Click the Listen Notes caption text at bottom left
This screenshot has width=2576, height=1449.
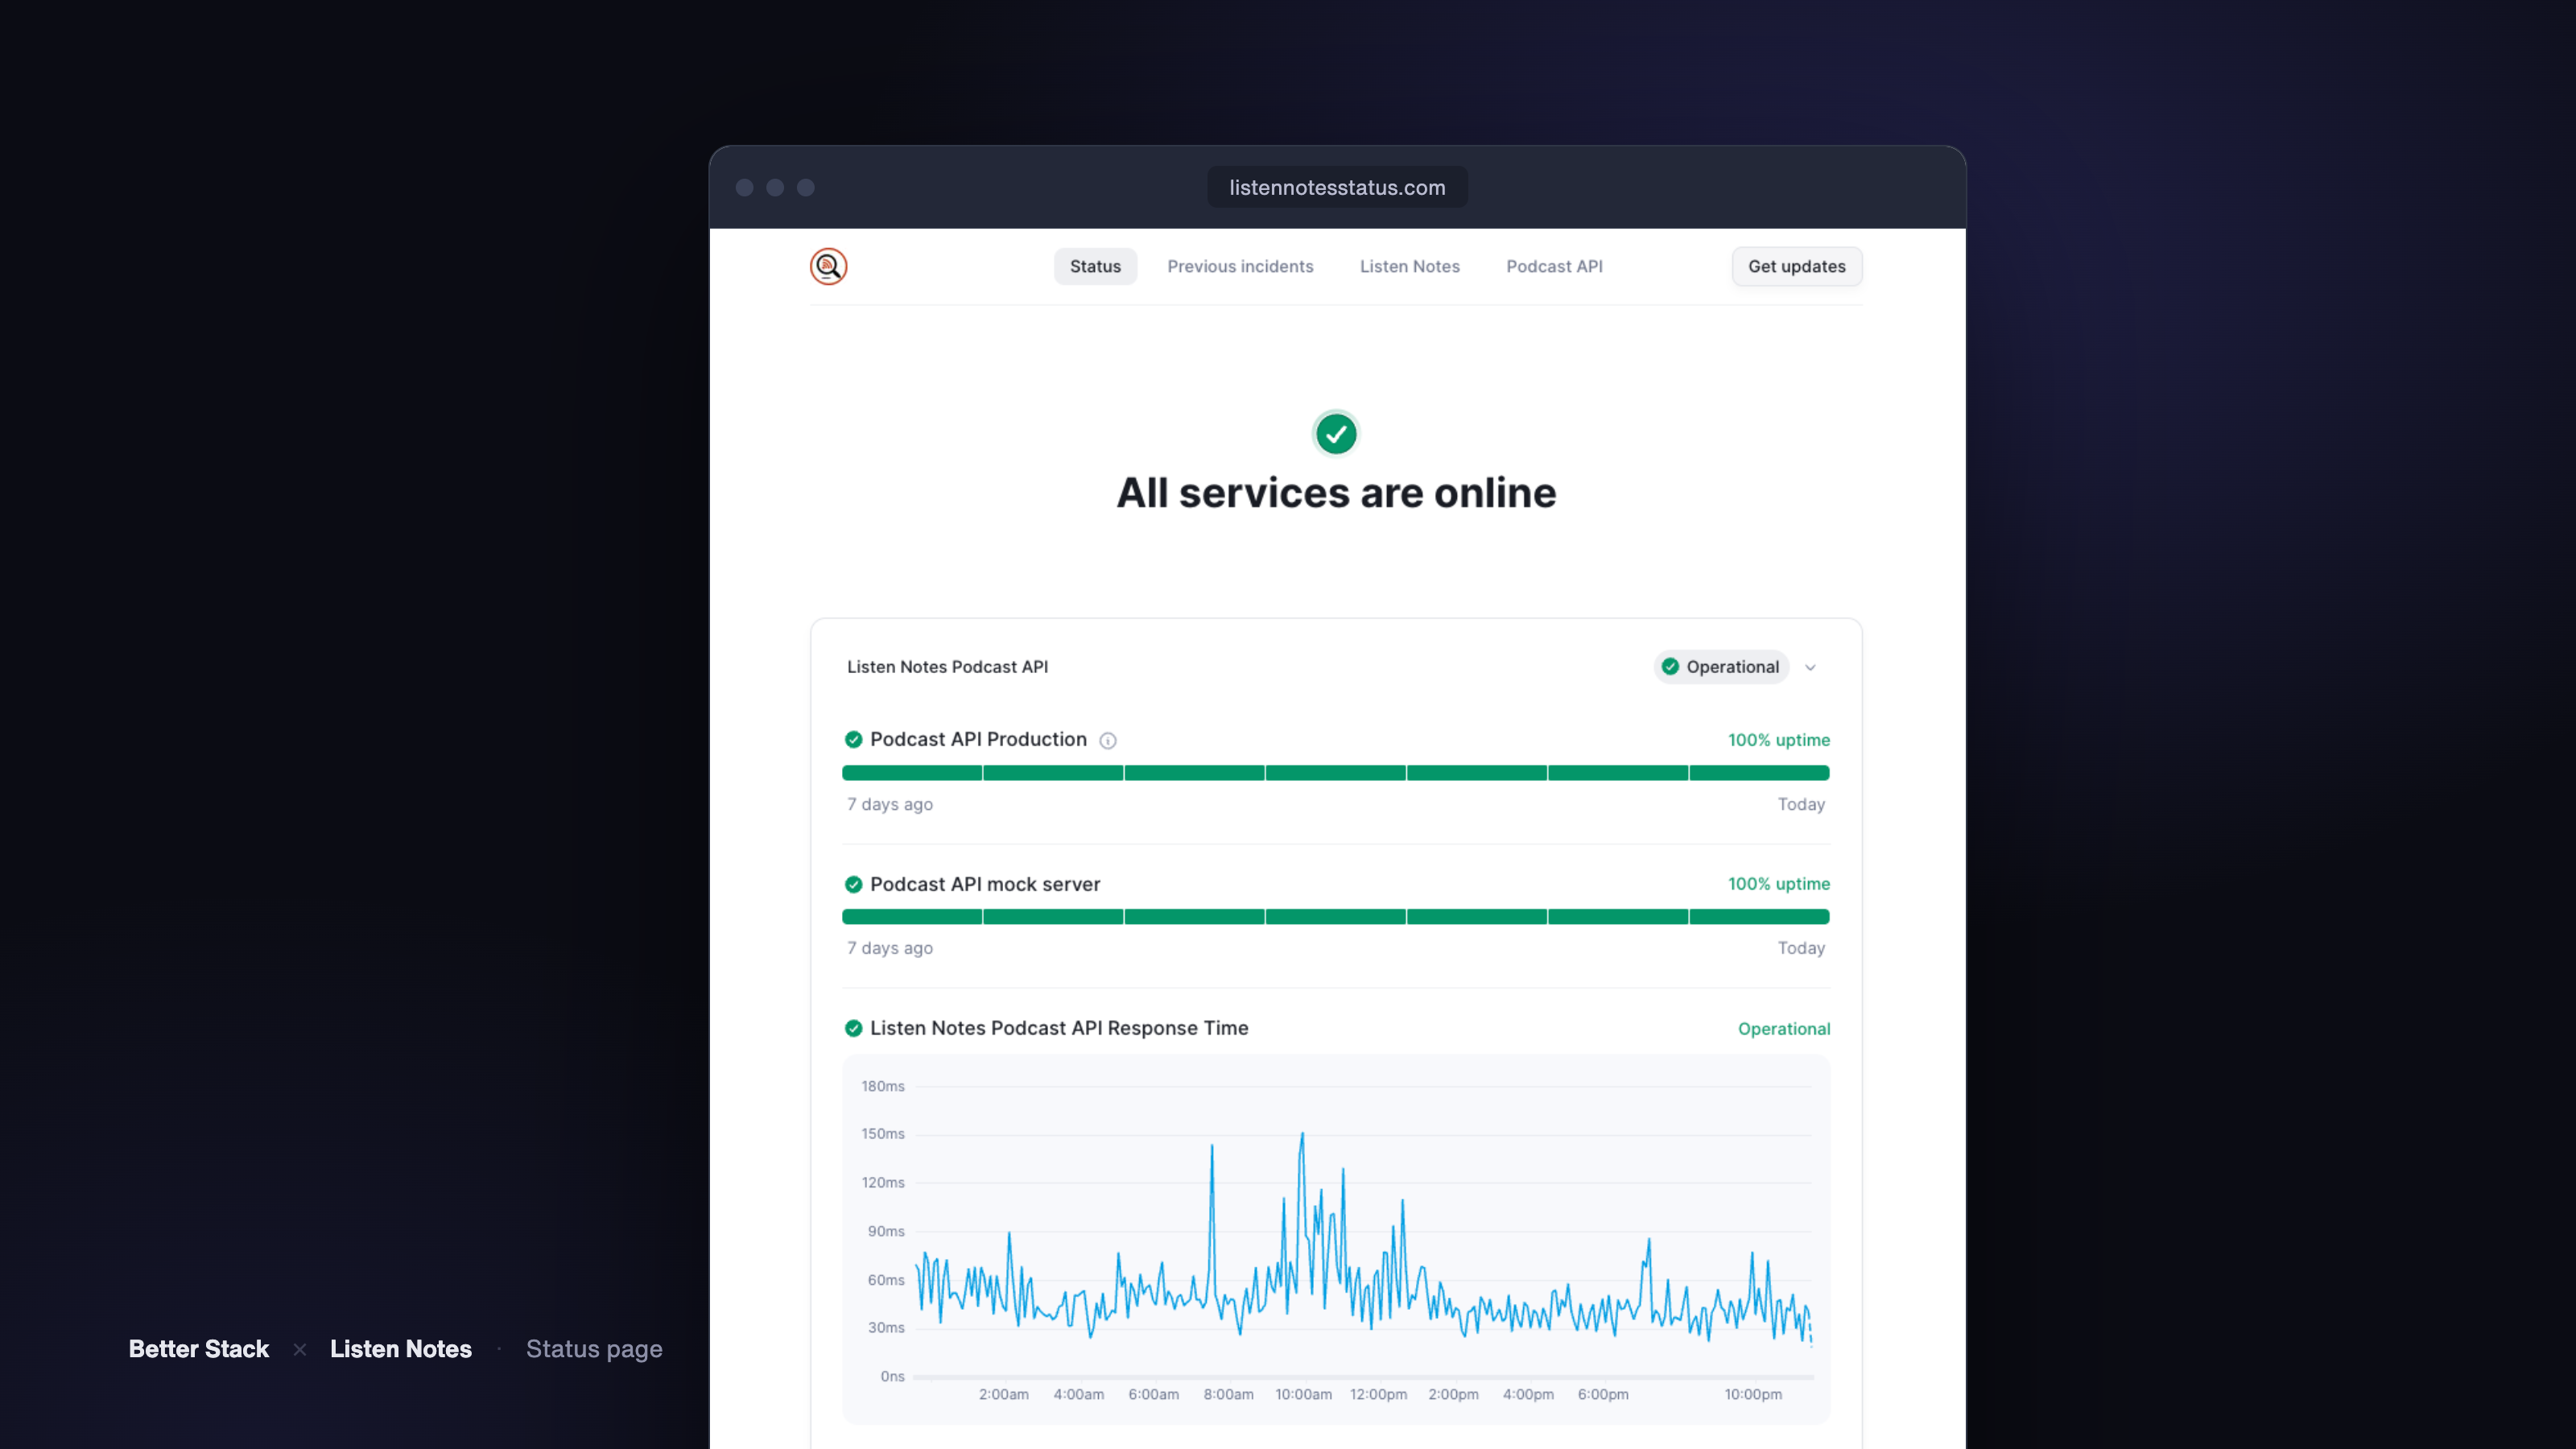(401, 1349)
